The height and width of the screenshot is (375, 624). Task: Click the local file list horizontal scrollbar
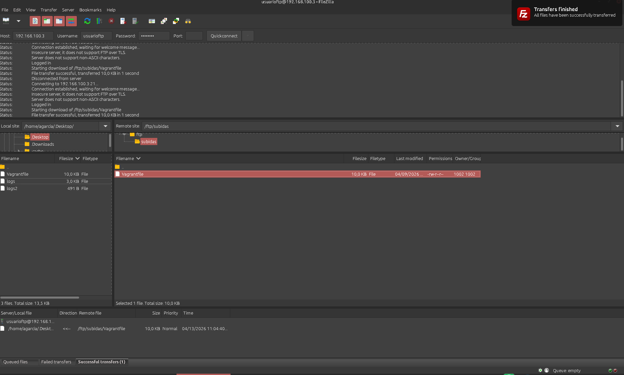pyautogui.click(x=40, y=297)
